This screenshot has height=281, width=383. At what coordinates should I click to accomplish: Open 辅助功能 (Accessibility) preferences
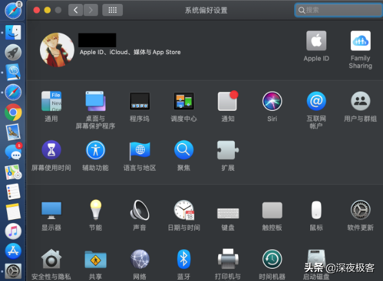tap(95, 150)
